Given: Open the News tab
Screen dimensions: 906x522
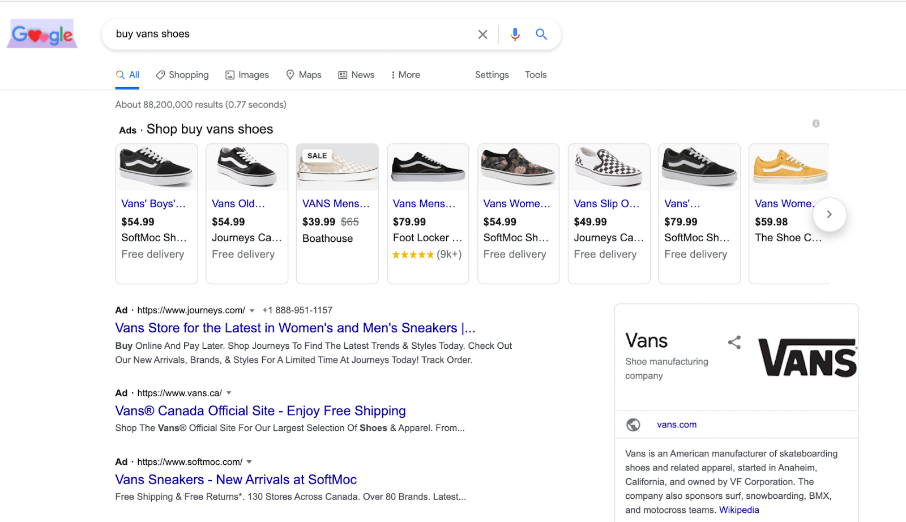Looking at the screenshot, I should coord(356,75).
